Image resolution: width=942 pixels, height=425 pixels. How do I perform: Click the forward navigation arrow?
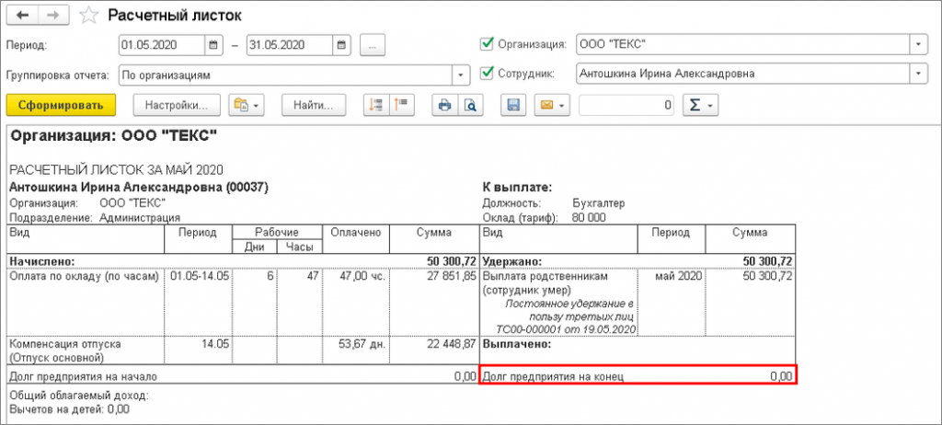pos(53,16)
